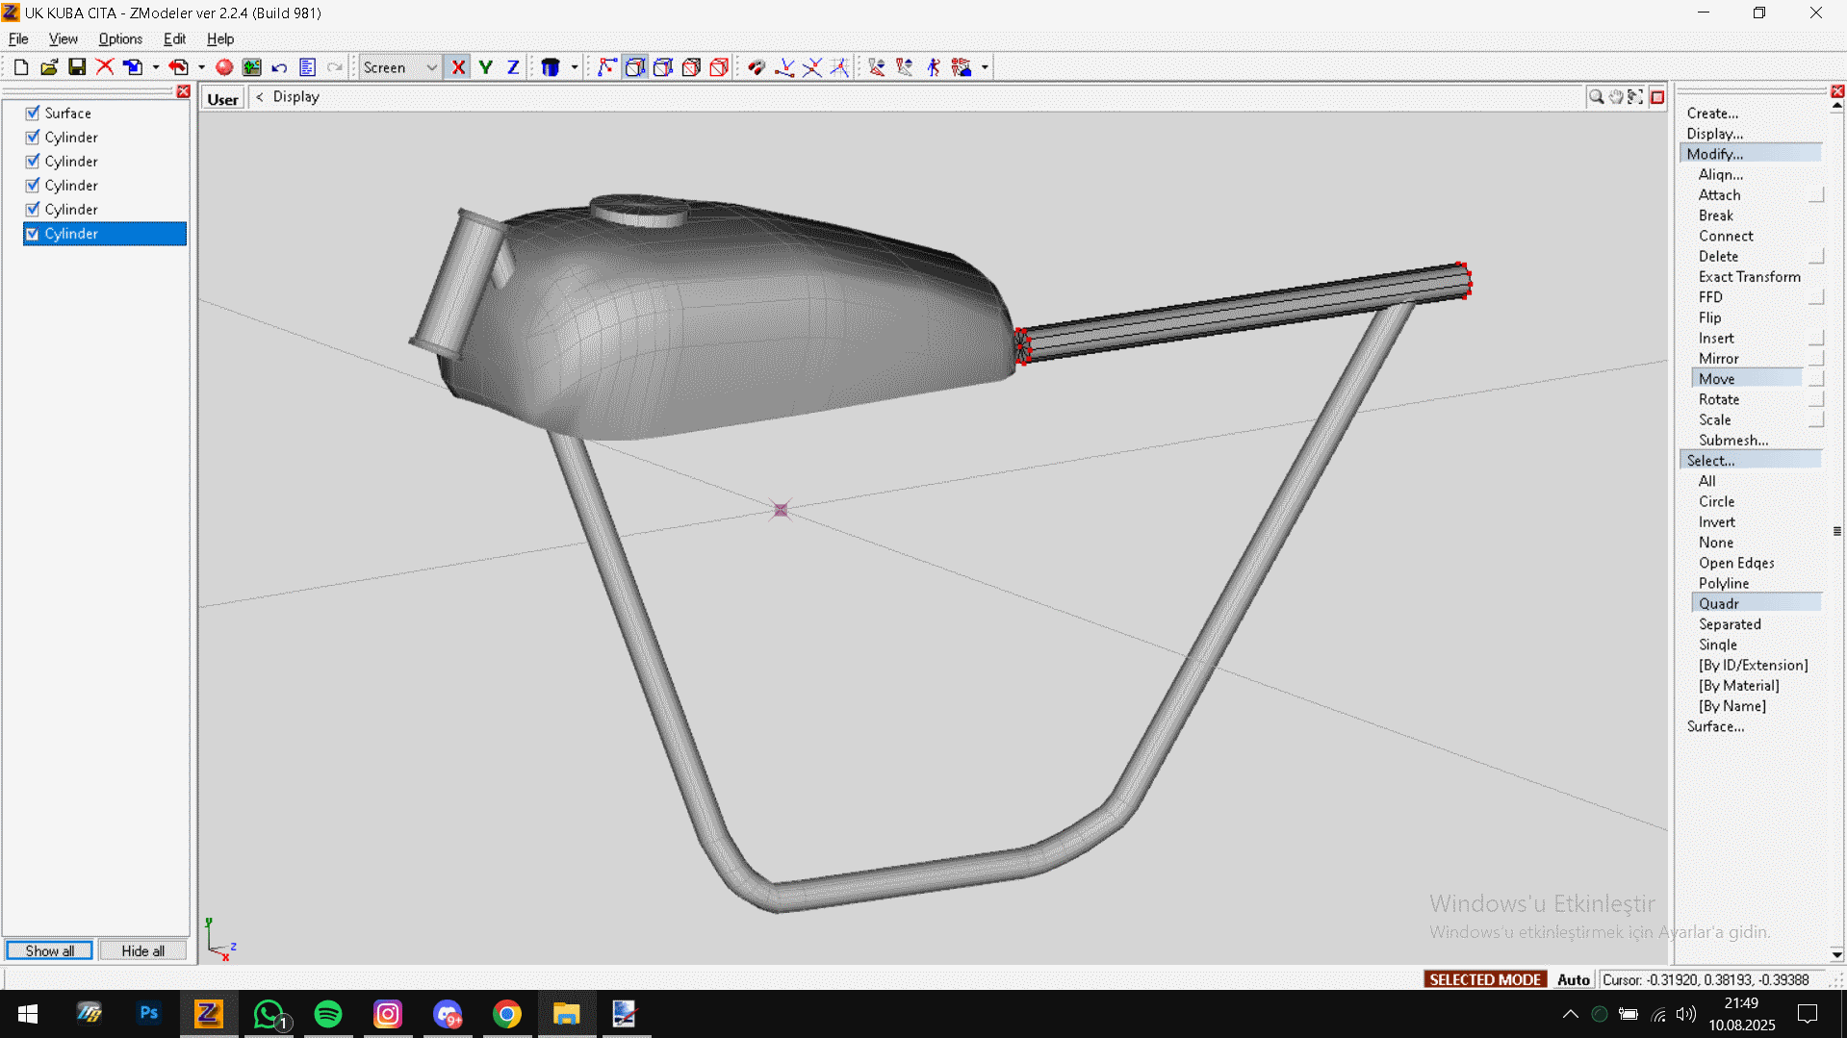Click the fourth cube icon in the toolbar

tap(691, 67)
